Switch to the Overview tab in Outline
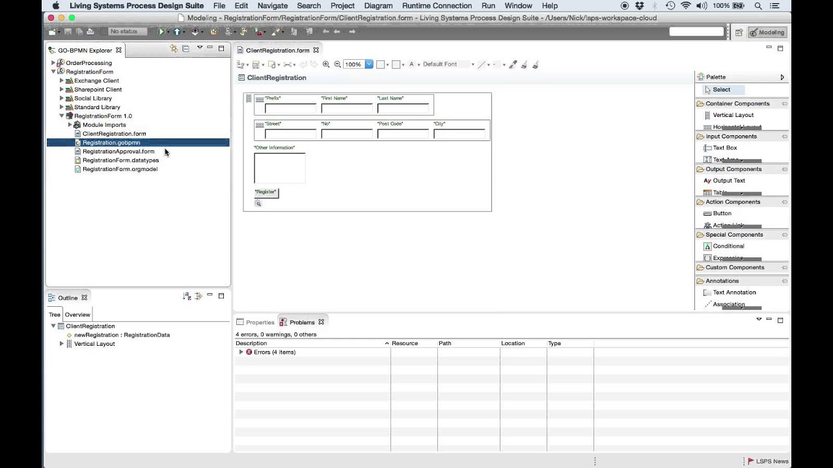Viewport: 833px width, 468px height. [x=77, y=315]
